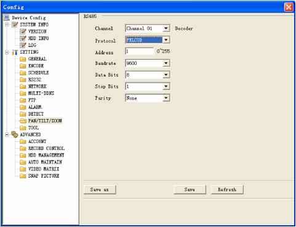Click the RECORD CONTROL folder icon
Viewport: 296px width, 227px height.
tap(23, 149)
